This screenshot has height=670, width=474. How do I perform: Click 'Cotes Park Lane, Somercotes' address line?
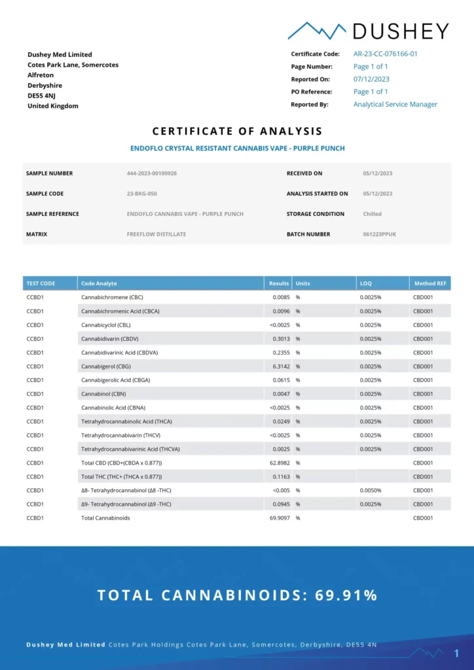[x=73, y=65]
